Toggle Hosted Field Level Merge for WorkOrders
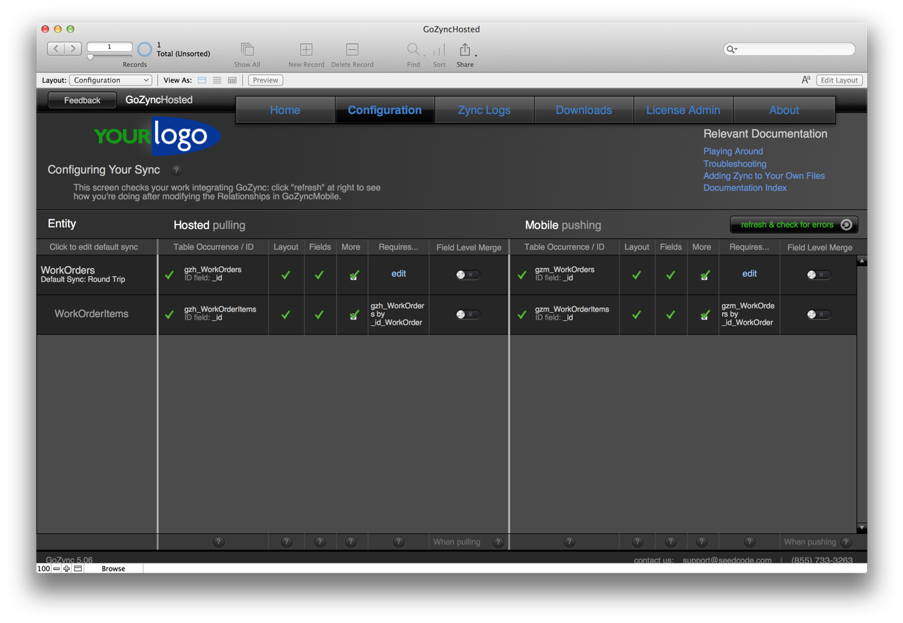 [468, 275]
